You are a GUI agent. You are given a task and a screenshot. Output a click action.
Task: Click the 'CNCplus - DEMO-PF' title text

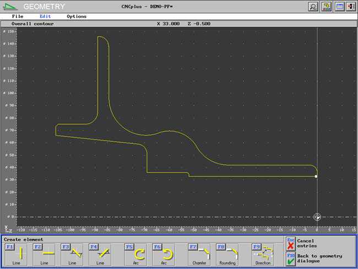(x=147, y=7)
